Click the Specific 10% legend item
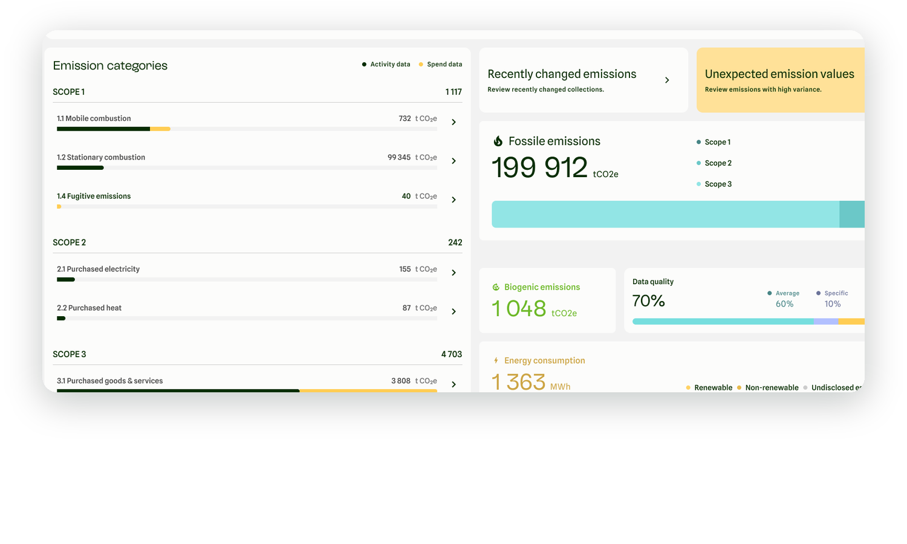The height and width of the screenshot is (544, 907). click(832, 299)
